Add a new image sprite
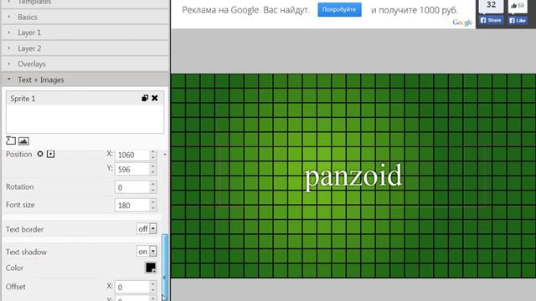This screenshot has width=536, height=301. (x=23, y=140)
